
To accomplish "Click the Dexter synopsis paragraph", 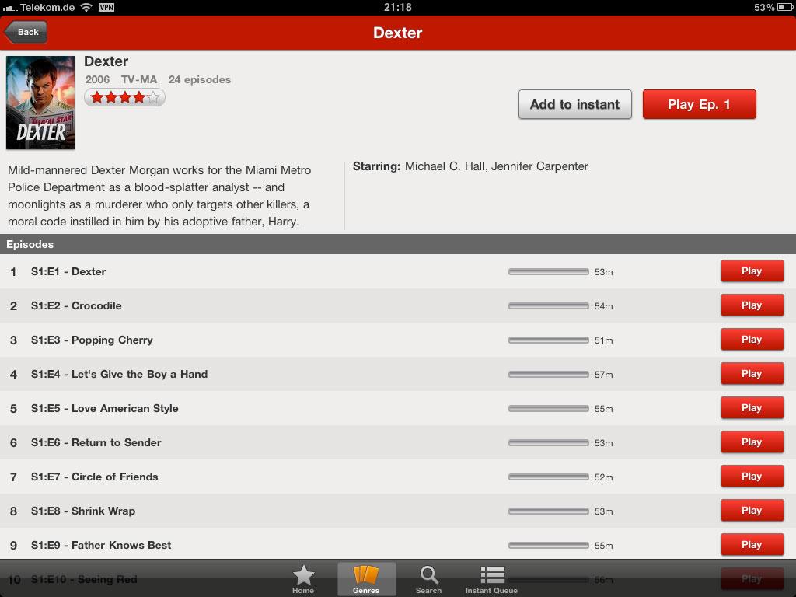I will click(159, 195).
